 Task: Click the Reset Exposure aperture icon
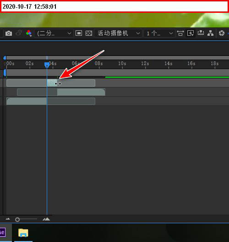[x=222, y=33]
